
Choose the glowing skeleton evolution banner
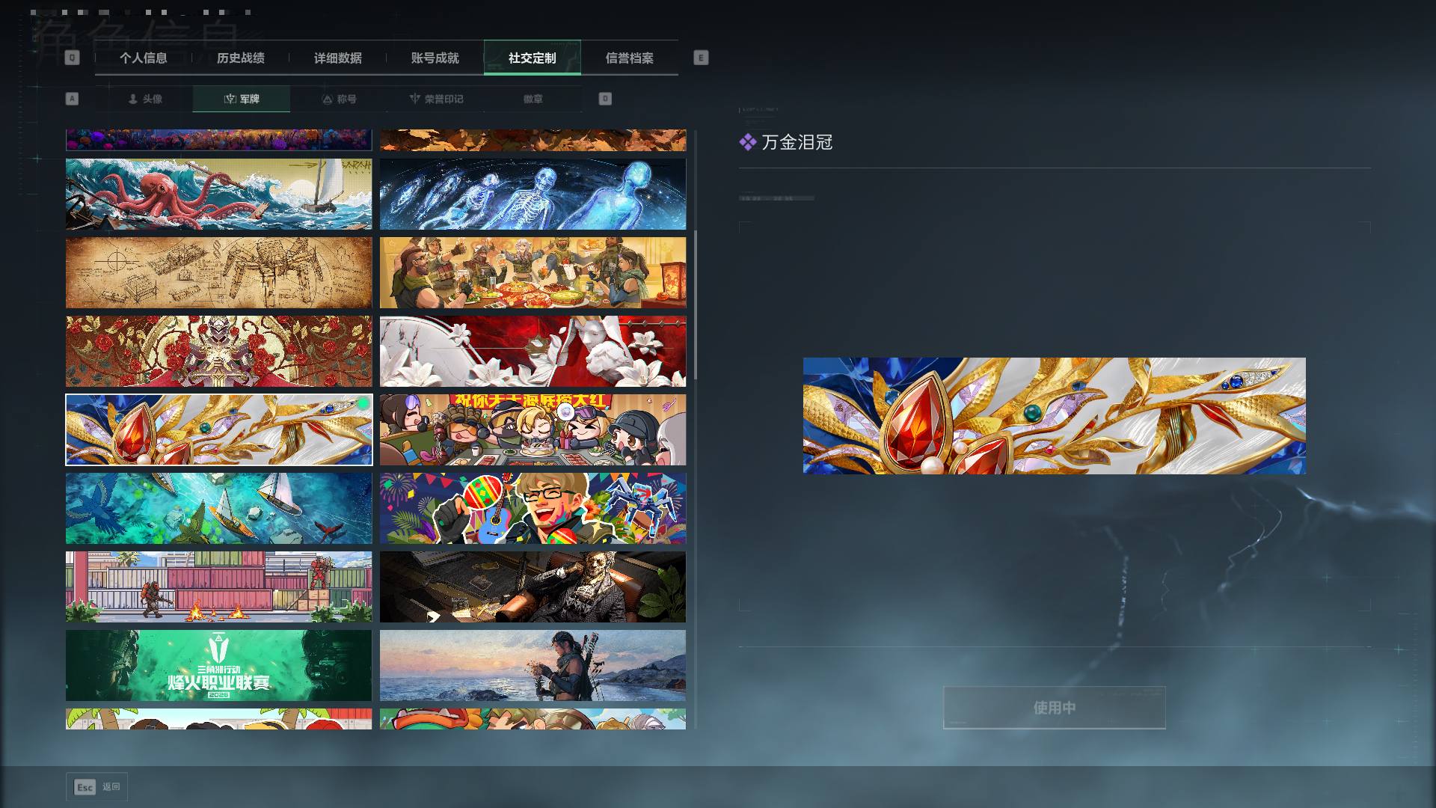point(533,195)
